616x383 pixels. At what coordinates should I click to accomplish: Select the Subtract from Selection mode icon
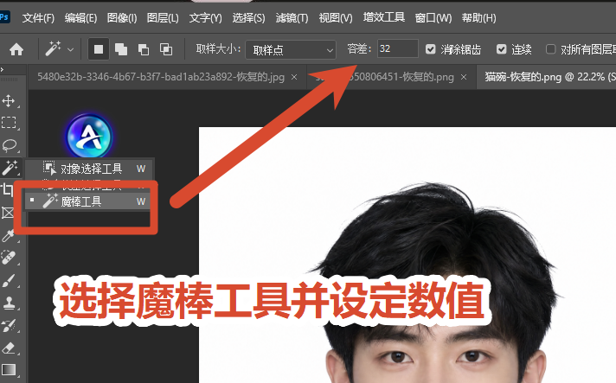(x=144, y=49)
